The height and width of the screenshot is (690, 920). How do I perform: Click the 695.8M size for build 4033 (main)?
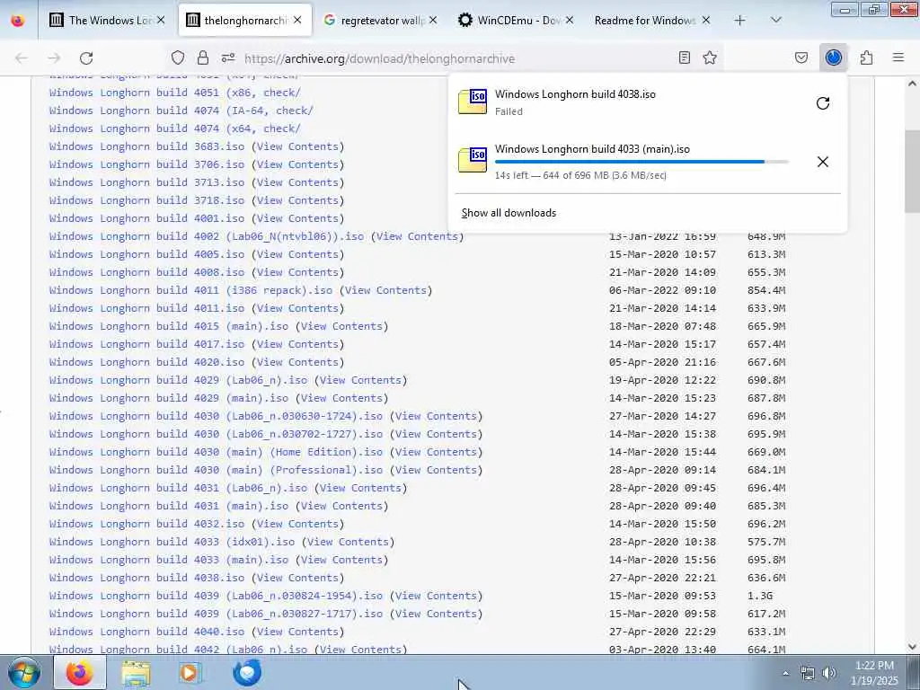[766, 560]
